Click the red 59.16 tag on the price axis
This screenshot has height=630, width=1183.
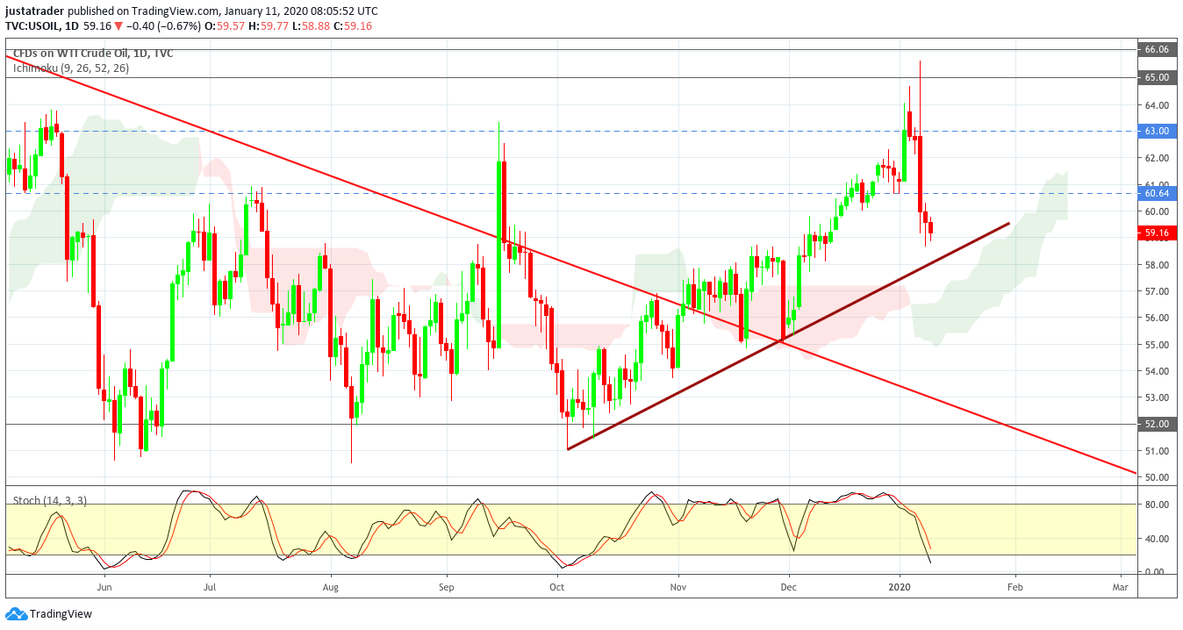[x=1158, y=233]
